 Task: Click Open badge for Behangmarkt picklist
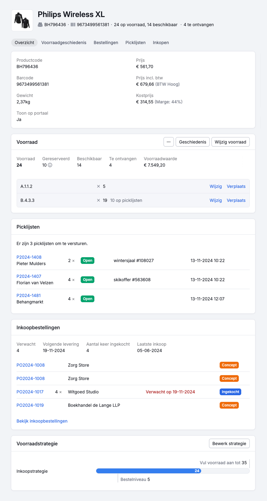87,299
